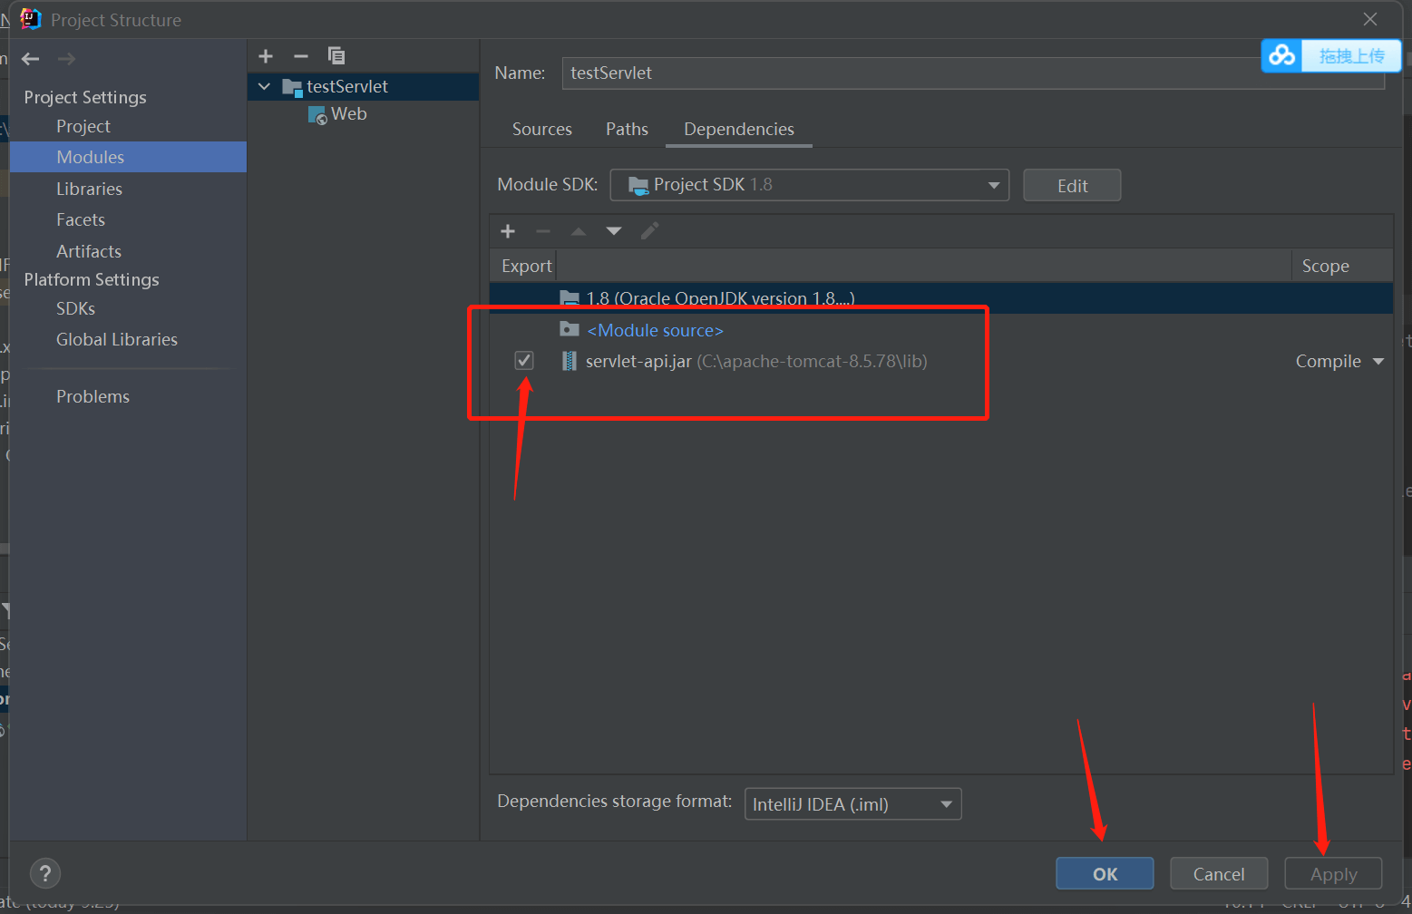Remove selected module with minus icon
The image size is (1412, 914).
pos(301,56)
